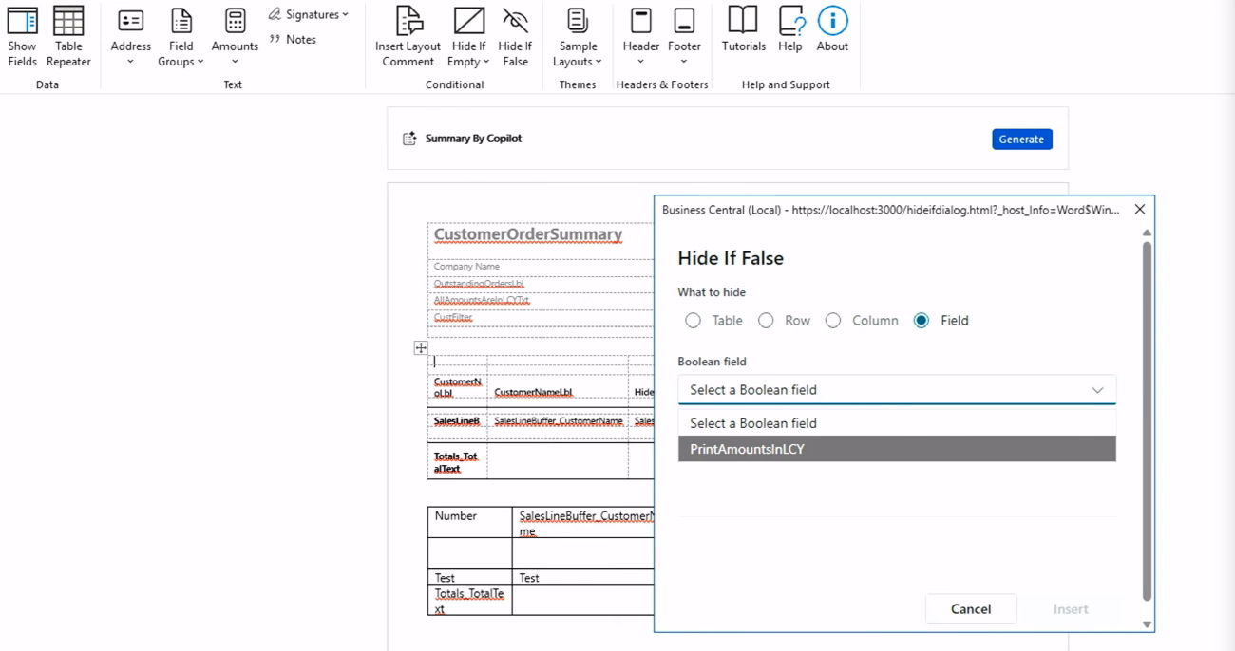Click Cancel in the dialog

pyautogui.click(x=971, y=609)
